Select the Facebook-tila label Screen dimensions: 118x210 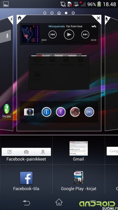pos(26,189)
